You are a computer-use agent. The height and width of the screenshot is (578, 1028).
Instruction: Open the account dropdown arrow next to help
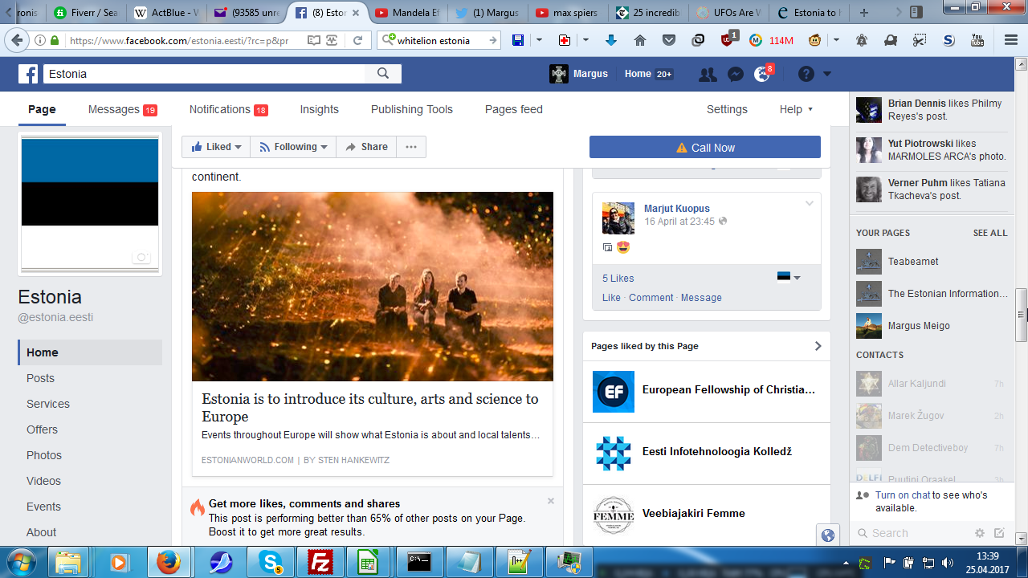click(827, 74)
